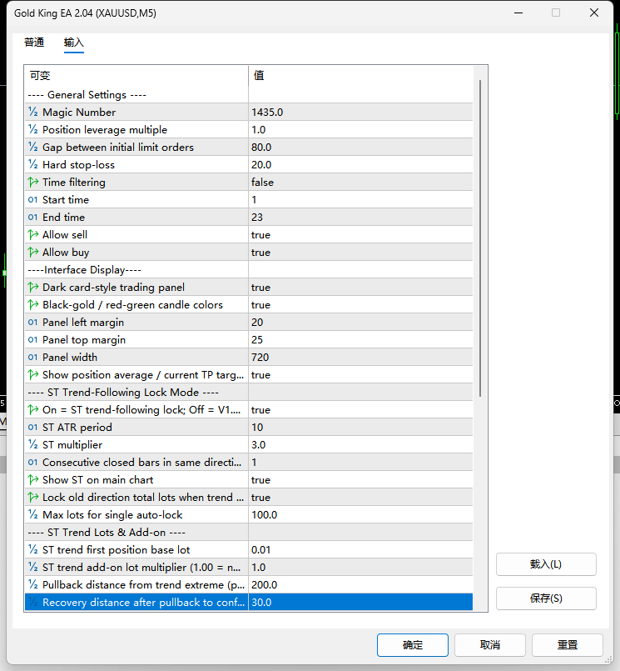Viewport: 620px width, 671px height.
Task: Click the icon beside ST trend first position base lot
Action: point(33,550)
